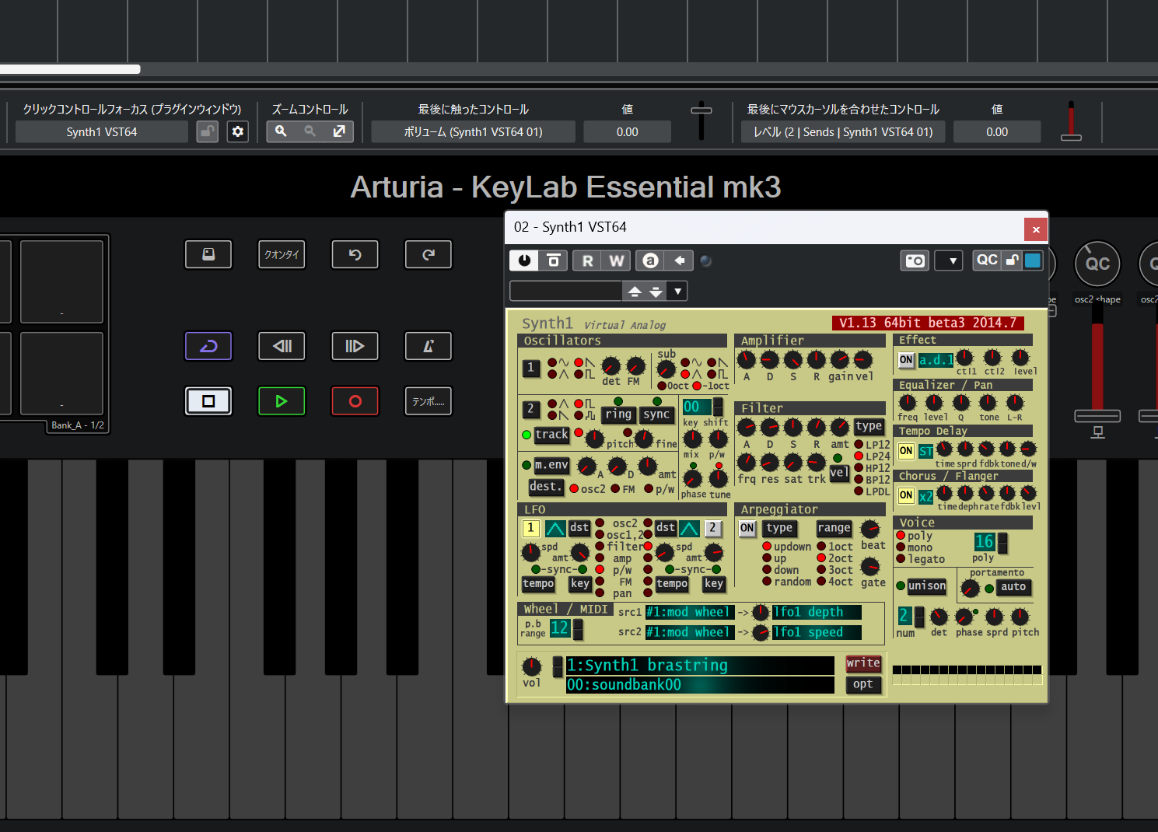Click the volume fader next to 0.00 value
The width and height of the screenshot is (1158, 832).
coord(701,110)
